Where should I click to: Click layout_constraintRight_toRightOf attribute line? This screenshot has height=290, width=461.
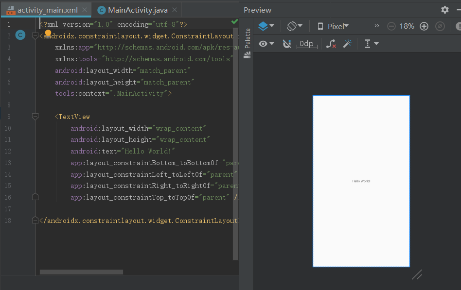pos(154,186)
